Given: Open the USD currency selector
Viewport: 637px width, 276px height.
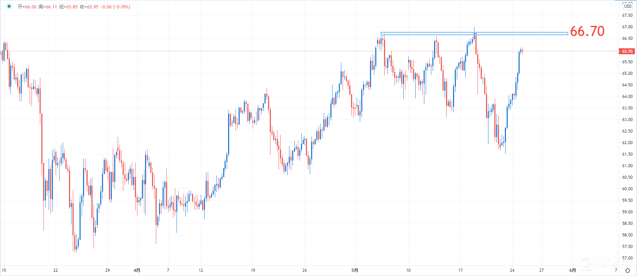Looking at the screenshot, I should tap(628, 6).
